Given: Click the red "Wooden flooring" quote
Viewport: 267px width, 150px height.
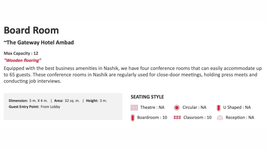Looking at the screenshot, I should tap(22, 60).
